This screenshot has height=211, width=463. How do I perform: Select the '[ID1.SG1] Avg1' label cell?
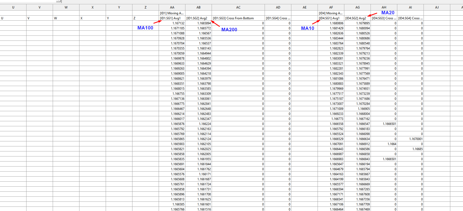click(x=172, y=18)
